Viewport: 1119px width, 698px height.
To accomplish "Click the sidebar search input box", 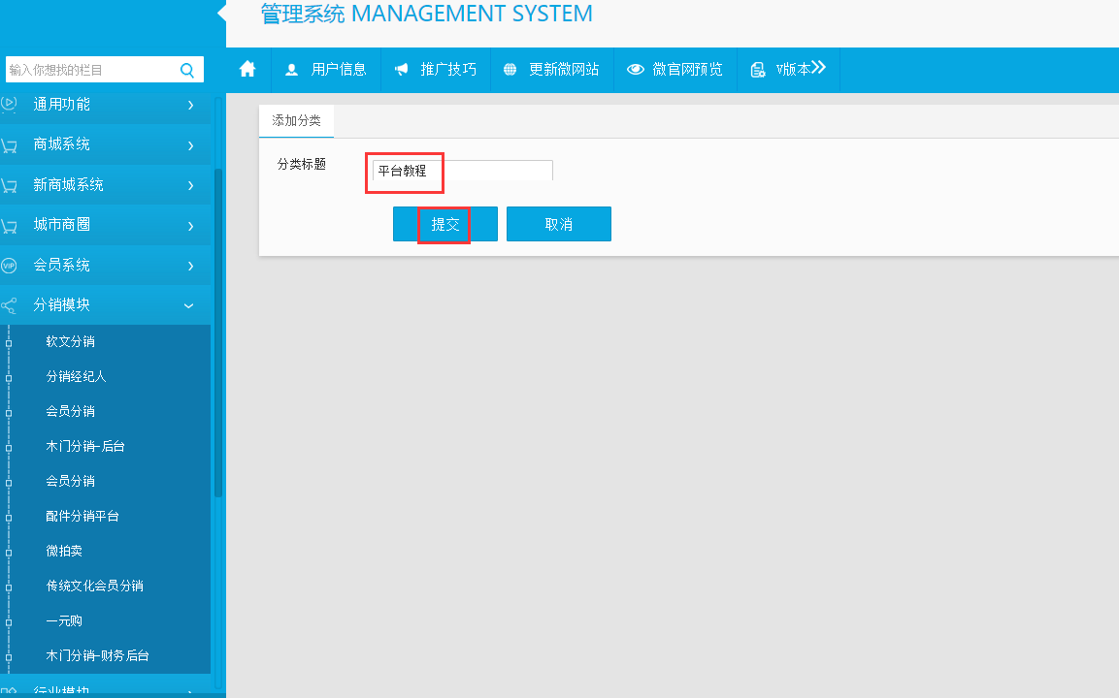I will [104, 70].
